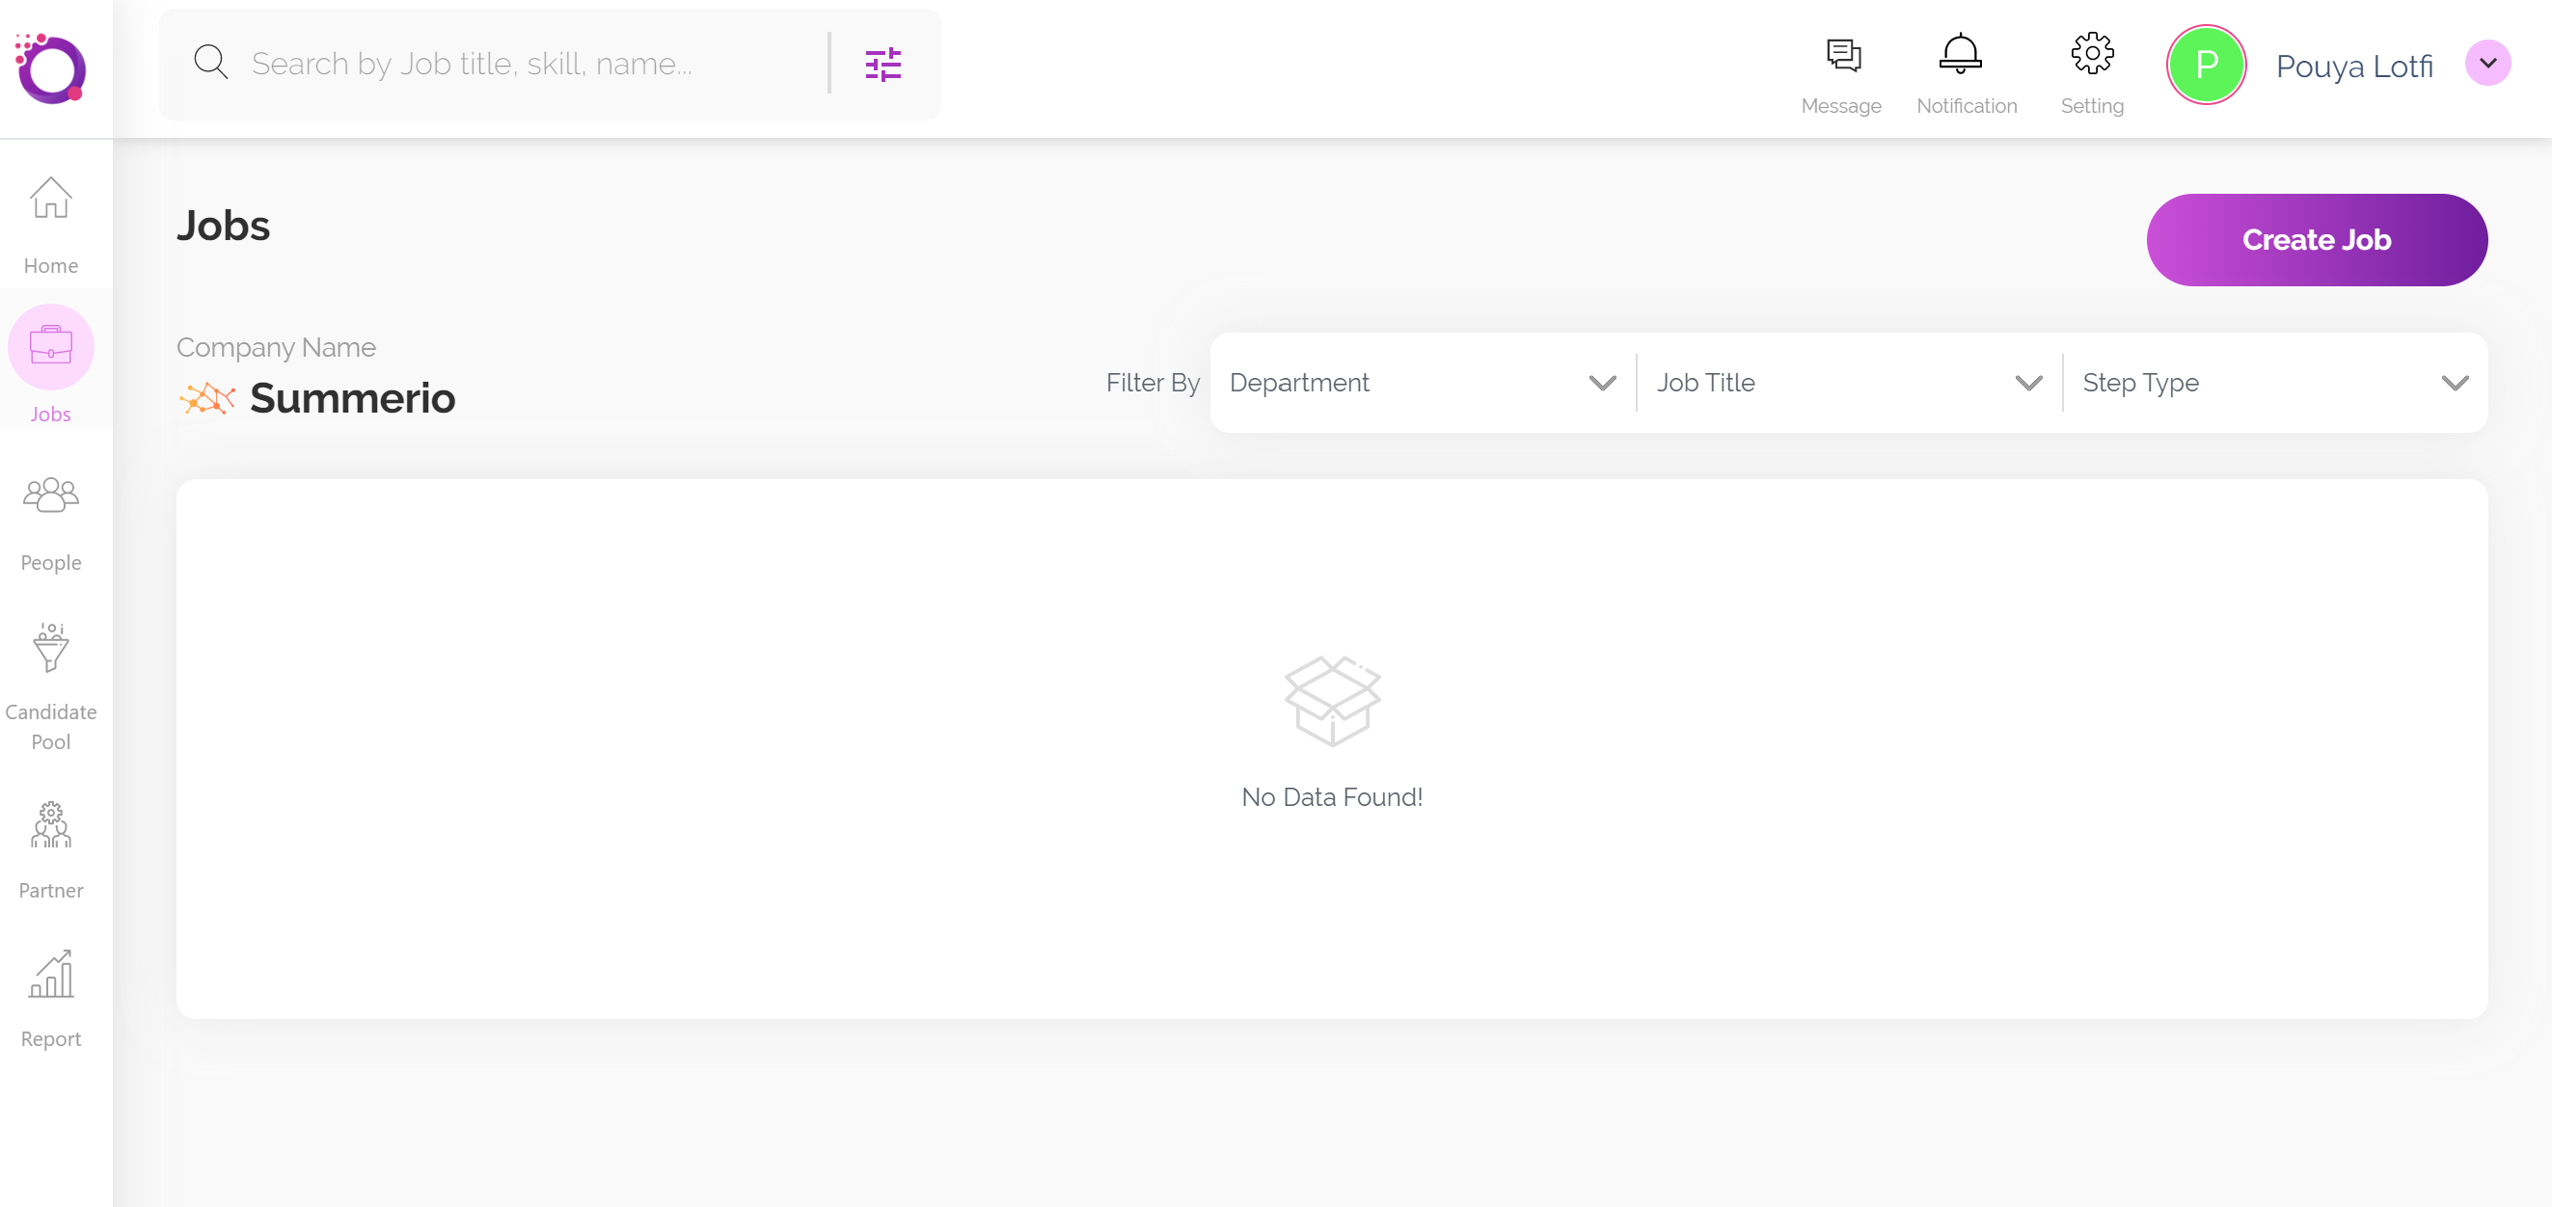Click the Pouya Lotfi username
Image resolution: width=2552 pixels, height=1207 pixels.
pos(2354,67)
